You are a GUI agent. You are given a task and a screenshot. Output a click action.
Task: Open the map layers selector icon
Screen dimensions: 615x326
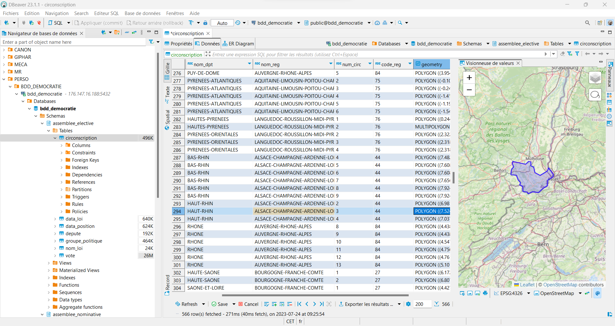pos(595,78)
